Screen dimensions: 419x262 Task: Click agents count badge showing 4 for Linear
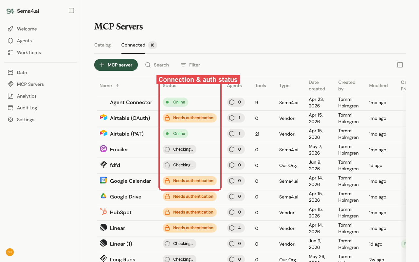[x=236, y=228]
